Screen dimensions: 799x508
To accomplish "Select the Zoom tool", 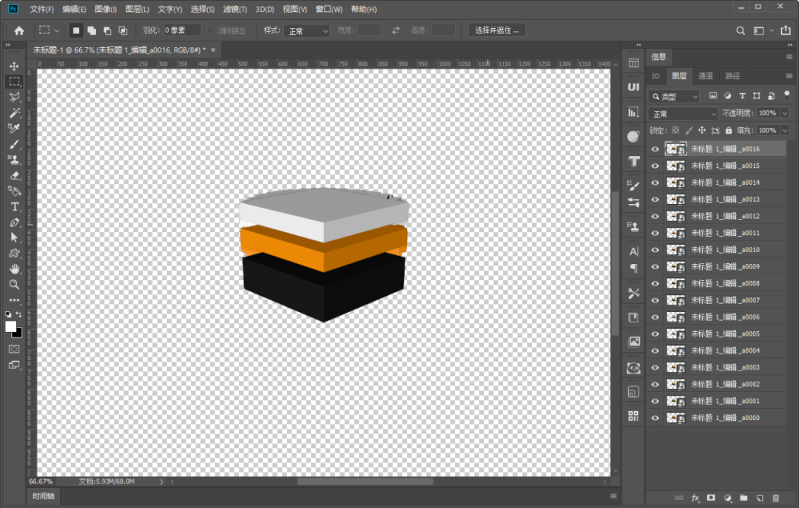I will pos(14,284).
